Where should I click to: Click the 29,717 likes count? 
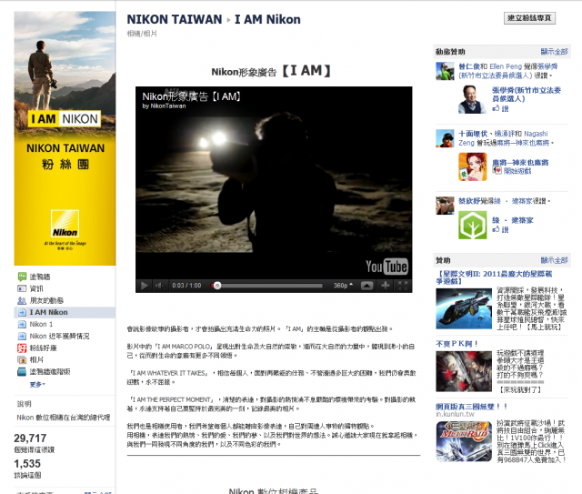[30, 439]
